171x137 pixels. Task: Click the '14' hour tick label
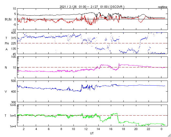99,129
